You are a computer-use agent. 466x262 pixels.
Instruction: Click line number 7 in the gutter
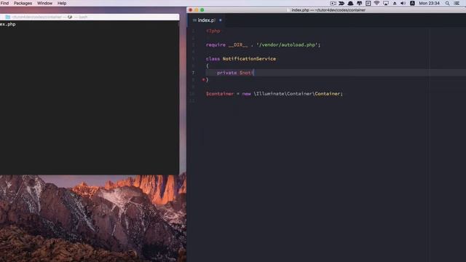[x=193, y=73]
